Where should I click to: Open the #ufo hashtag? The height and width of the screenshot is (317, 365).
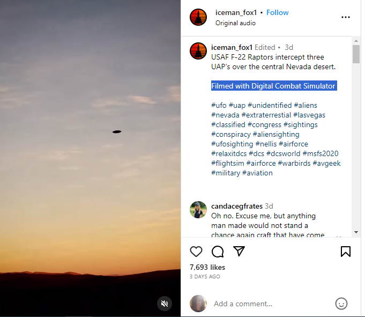(x=219, y=105)
